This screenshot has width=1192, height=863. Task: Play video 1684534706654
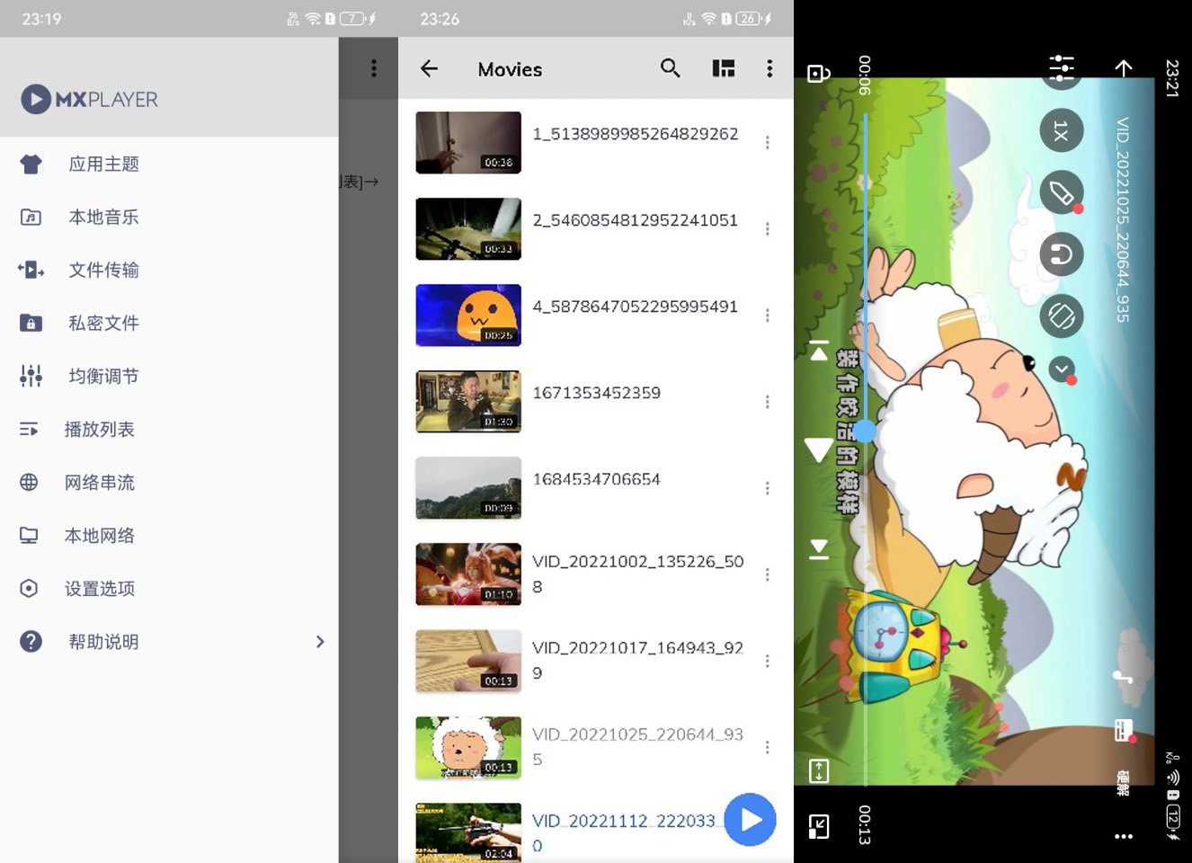[596, 479]
